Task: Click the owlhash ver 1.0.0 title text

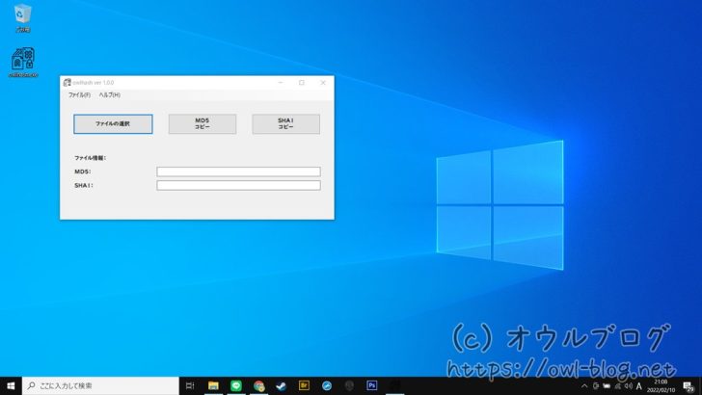Action: pos(94,82)
